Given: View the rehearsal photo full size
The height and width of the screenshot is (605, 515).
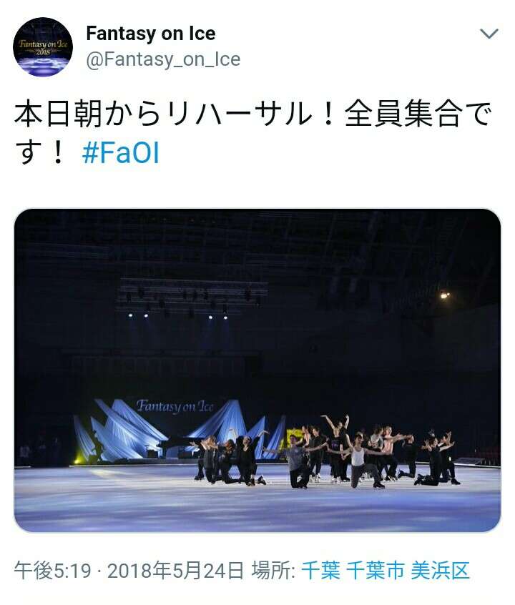Looking at the screenshot, I should click(257, 370).
